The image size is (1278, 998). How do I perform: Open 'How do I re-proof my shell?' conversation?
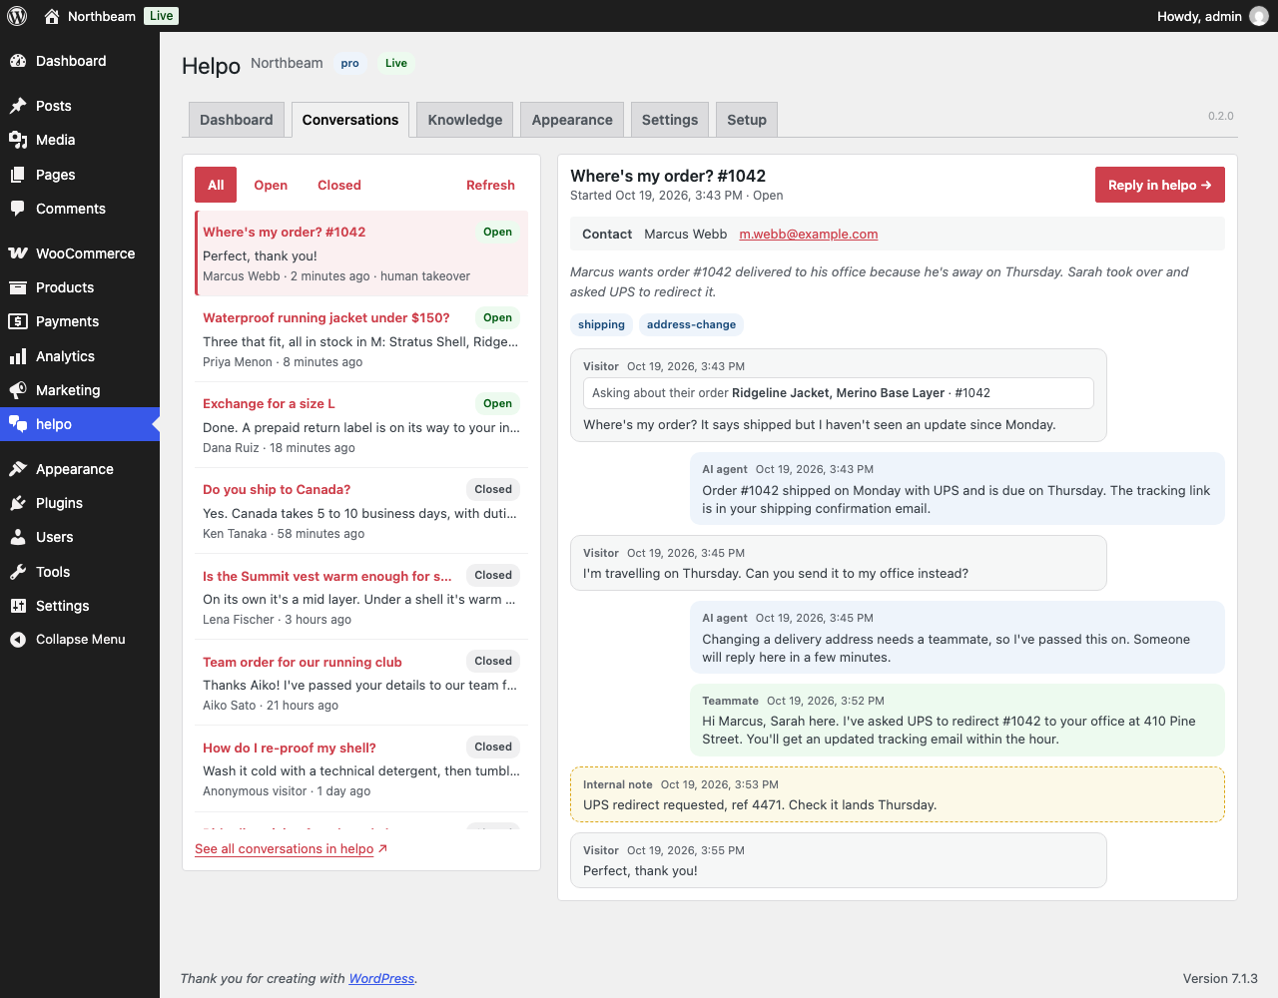(x=361, y=768)
